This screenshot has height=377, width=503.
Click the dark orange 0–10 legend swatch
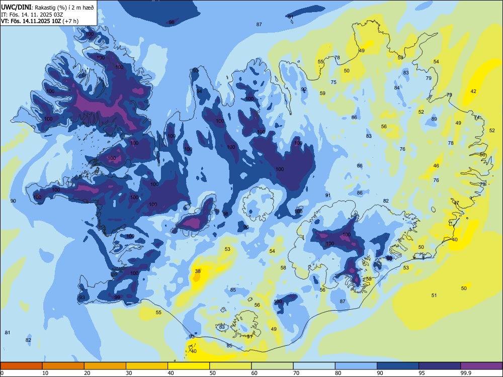click(x=21, y=366)
